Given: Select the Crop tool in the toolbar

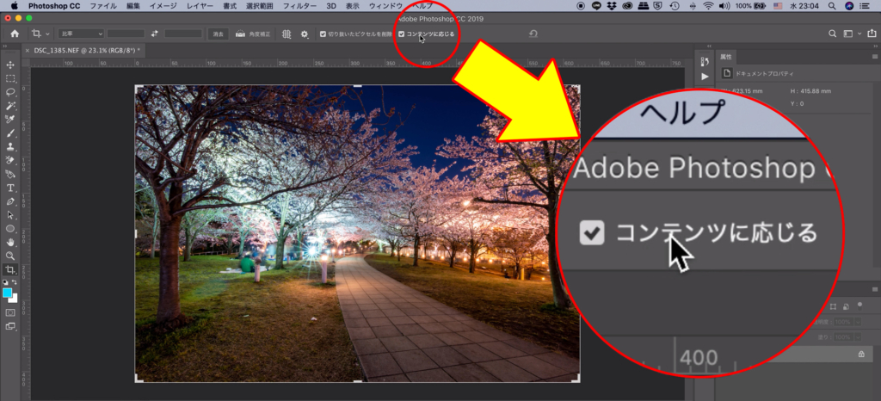Looking at the screenshot, I should tap(10, 269).
